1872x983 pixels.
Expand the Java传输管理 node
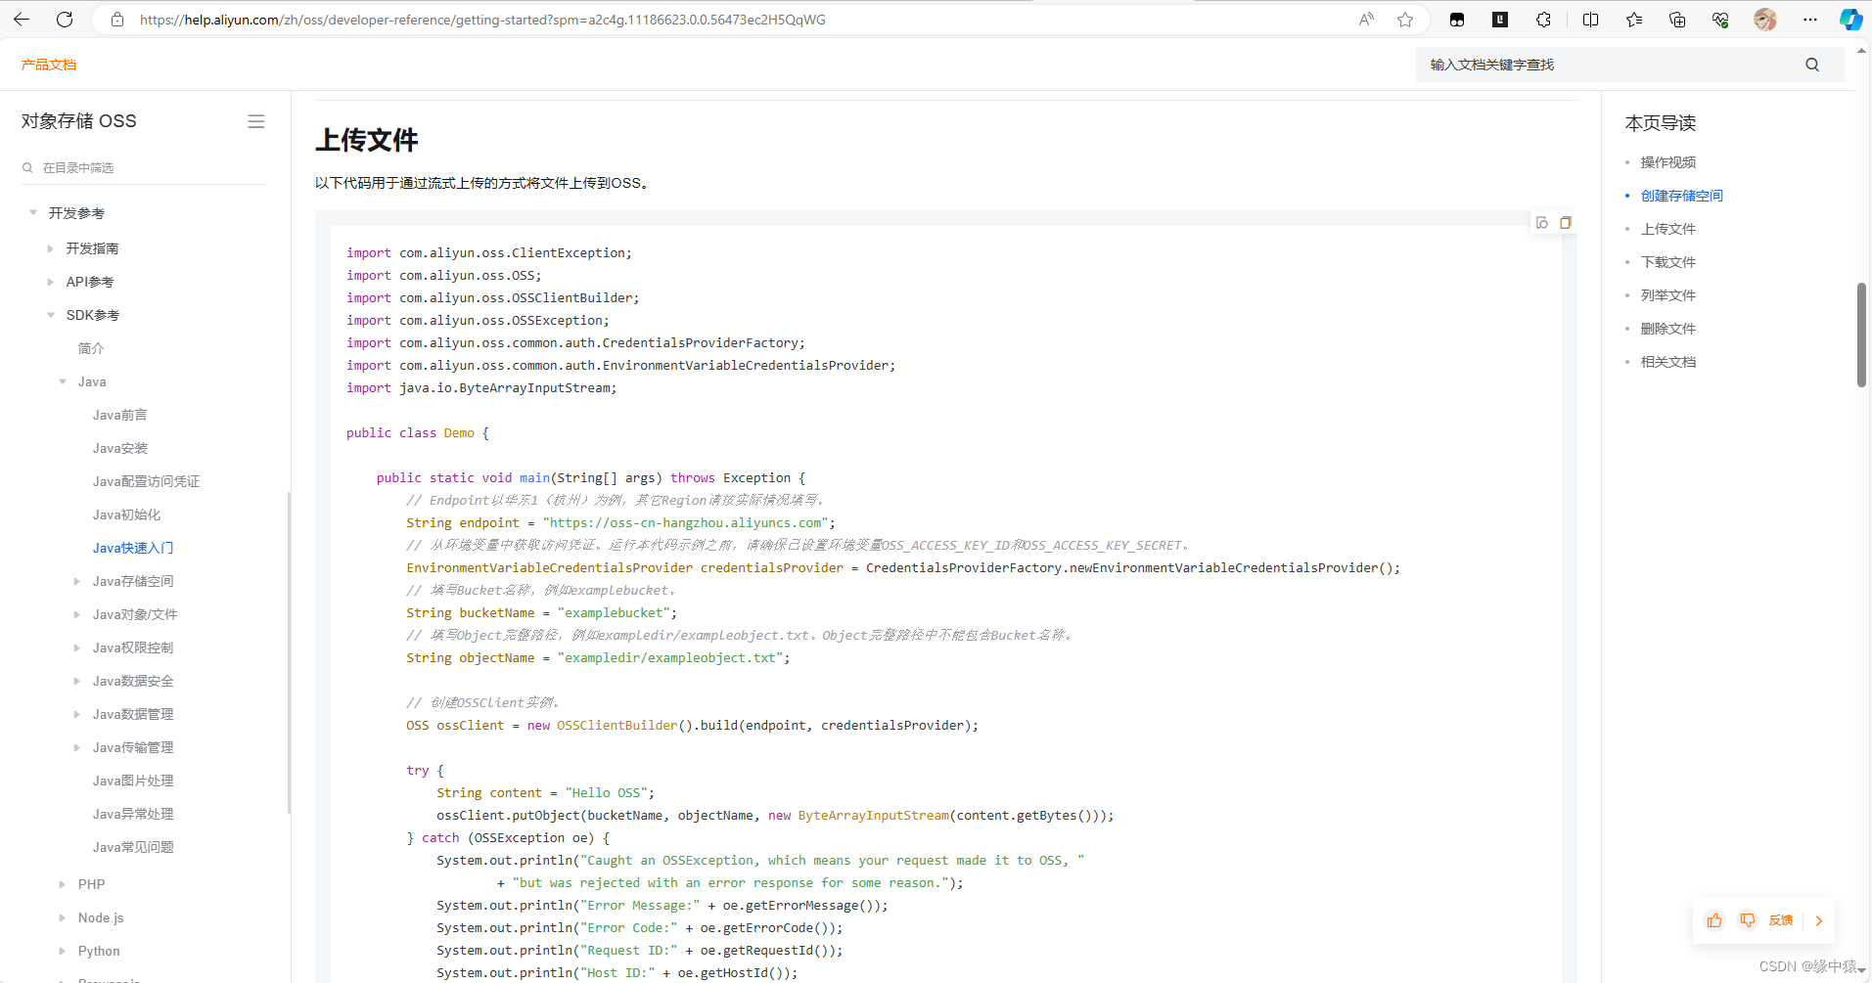click(x=77, y=747)
